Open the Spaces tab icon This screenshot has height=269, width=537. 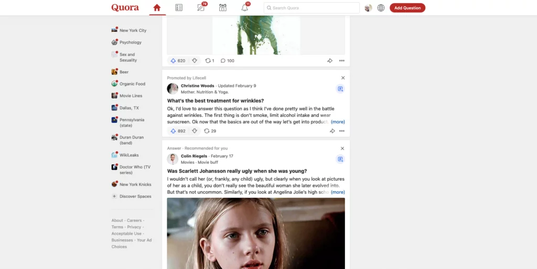click(223, 7)
